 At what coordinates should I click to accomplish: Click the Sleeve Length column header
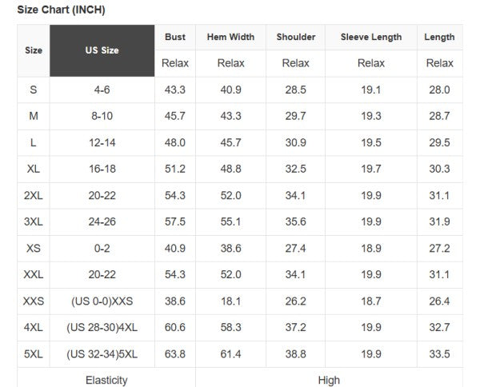(x=371, y=37)
